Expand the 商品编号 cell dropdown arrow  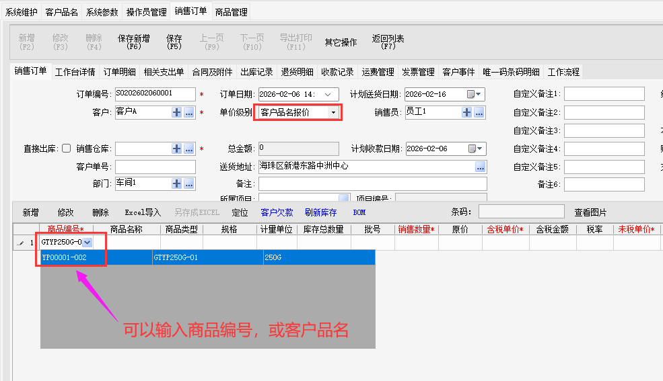pyautogui.click(x=88, y=242)
